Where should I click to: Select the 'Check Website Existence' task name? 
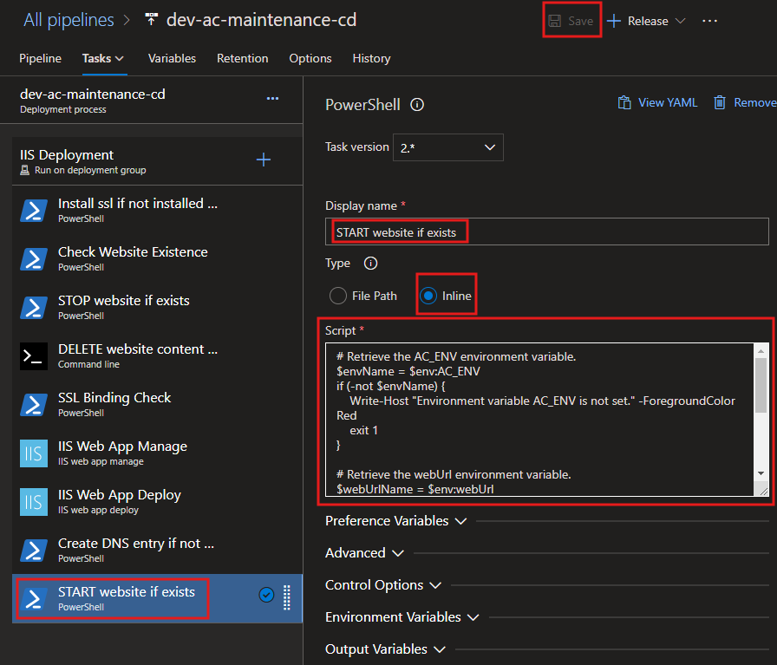pyautogui.click(x=133, y=251)
